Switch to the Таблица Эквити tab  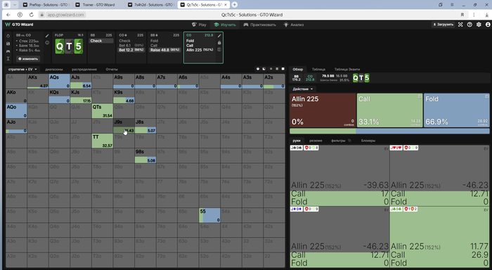(x=347, y=70)
